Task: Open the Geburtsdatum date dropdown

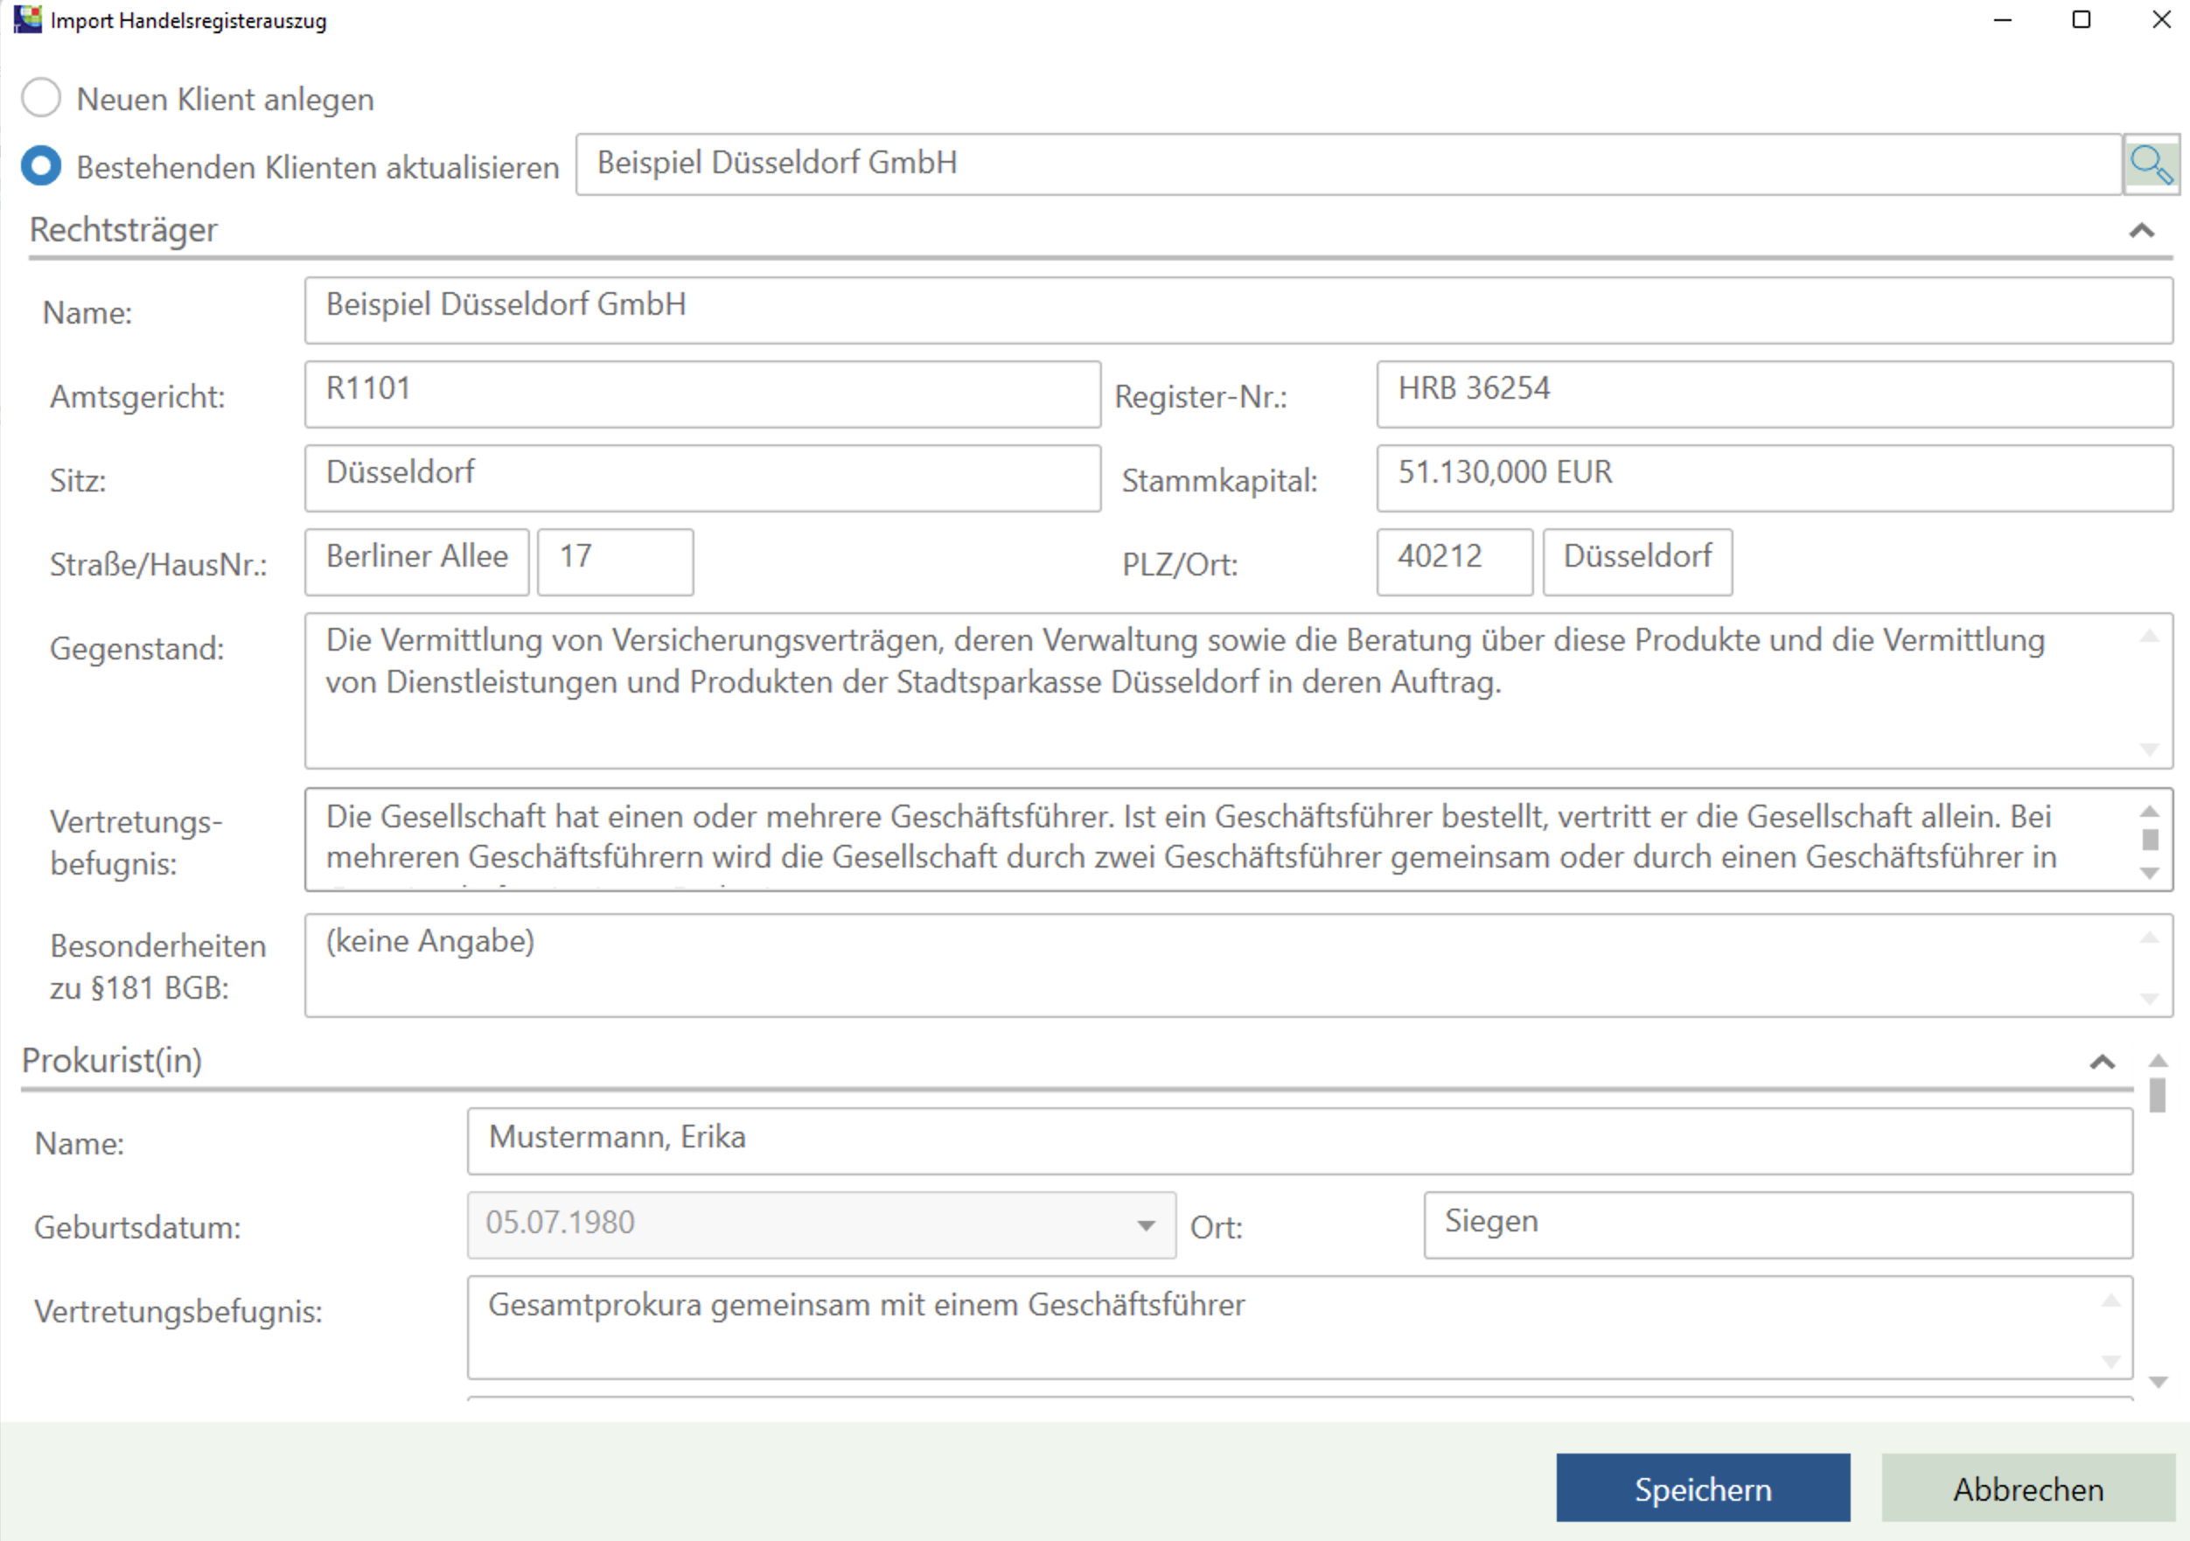Action: point(1146,1225)
